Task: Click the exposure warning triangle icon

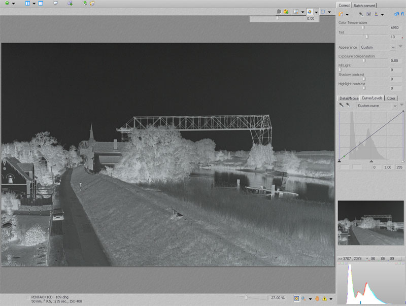Action: (x=325, y=298)
